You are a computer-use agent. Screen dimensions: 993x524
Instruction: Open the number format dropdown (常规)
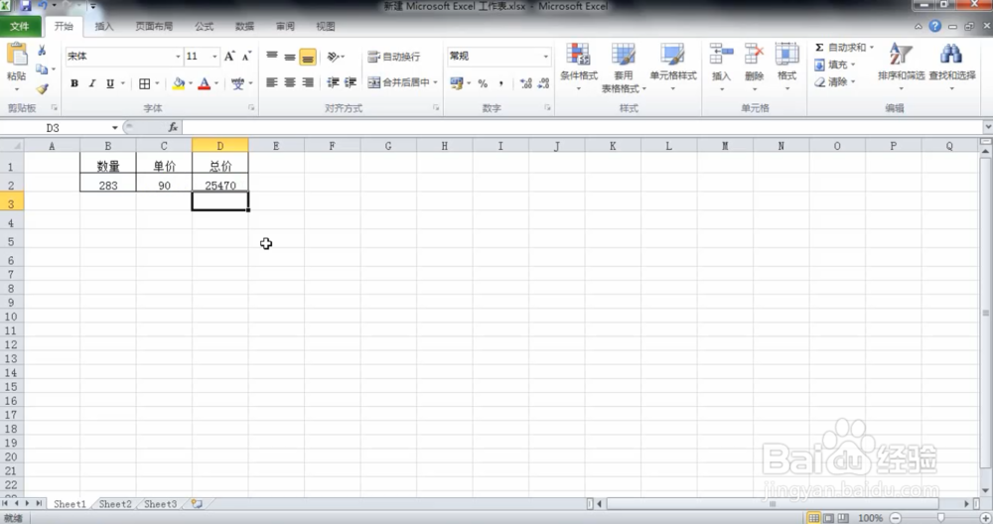[x=545, y=57]
